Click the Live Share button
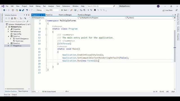Screen dimensions: 180x101 tap(168, 10)
